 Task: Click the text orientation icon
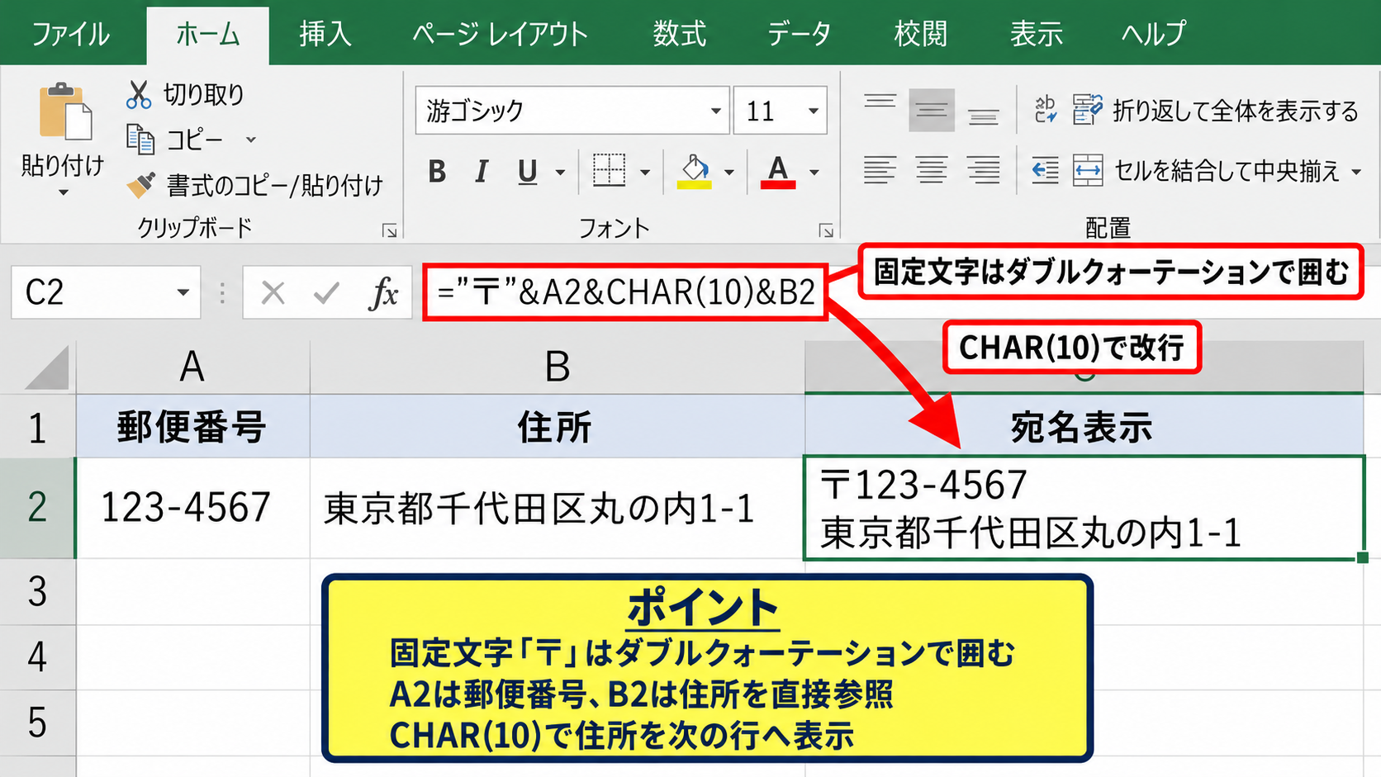coord(1046,109)
